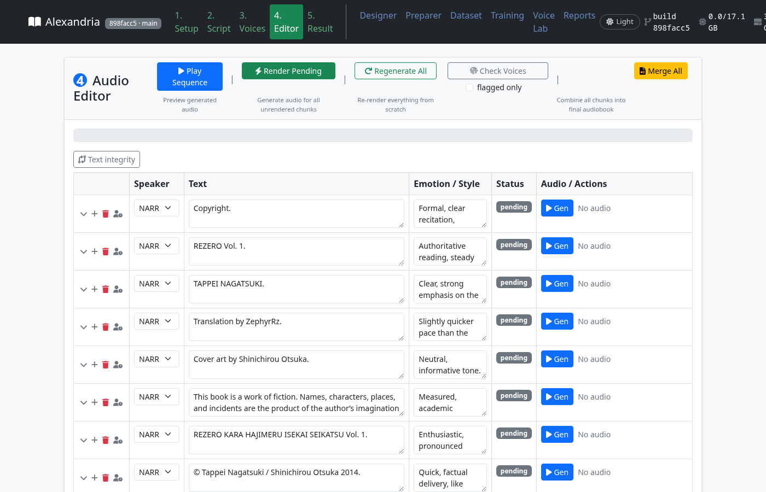766x492 pixels.
Task: Add chunk after Translation by ZephyrRz row
Action: click(x=94, y=327)
